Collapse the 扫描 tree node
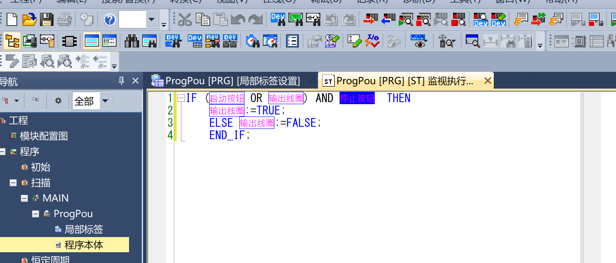Viewport: 616px width, 263px height. tap(13, 183)
